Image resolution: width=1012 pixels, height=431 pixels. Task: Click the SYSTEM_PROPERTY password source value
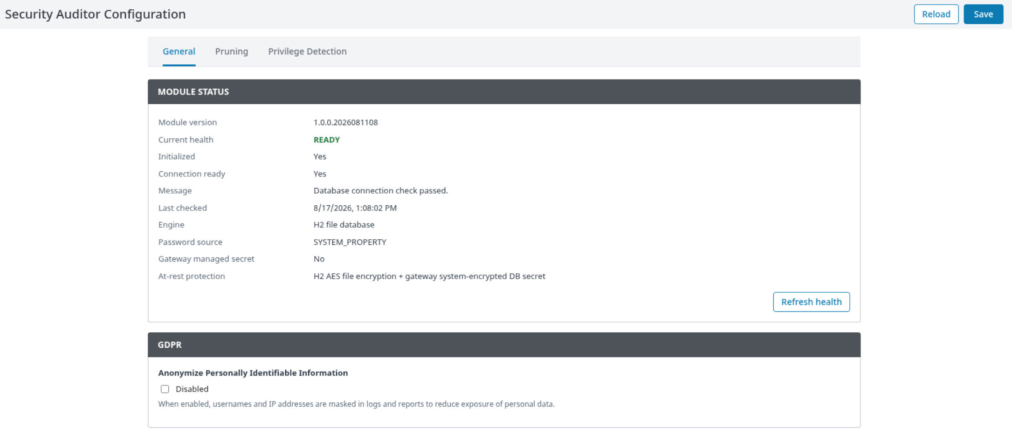click(350, 242)
